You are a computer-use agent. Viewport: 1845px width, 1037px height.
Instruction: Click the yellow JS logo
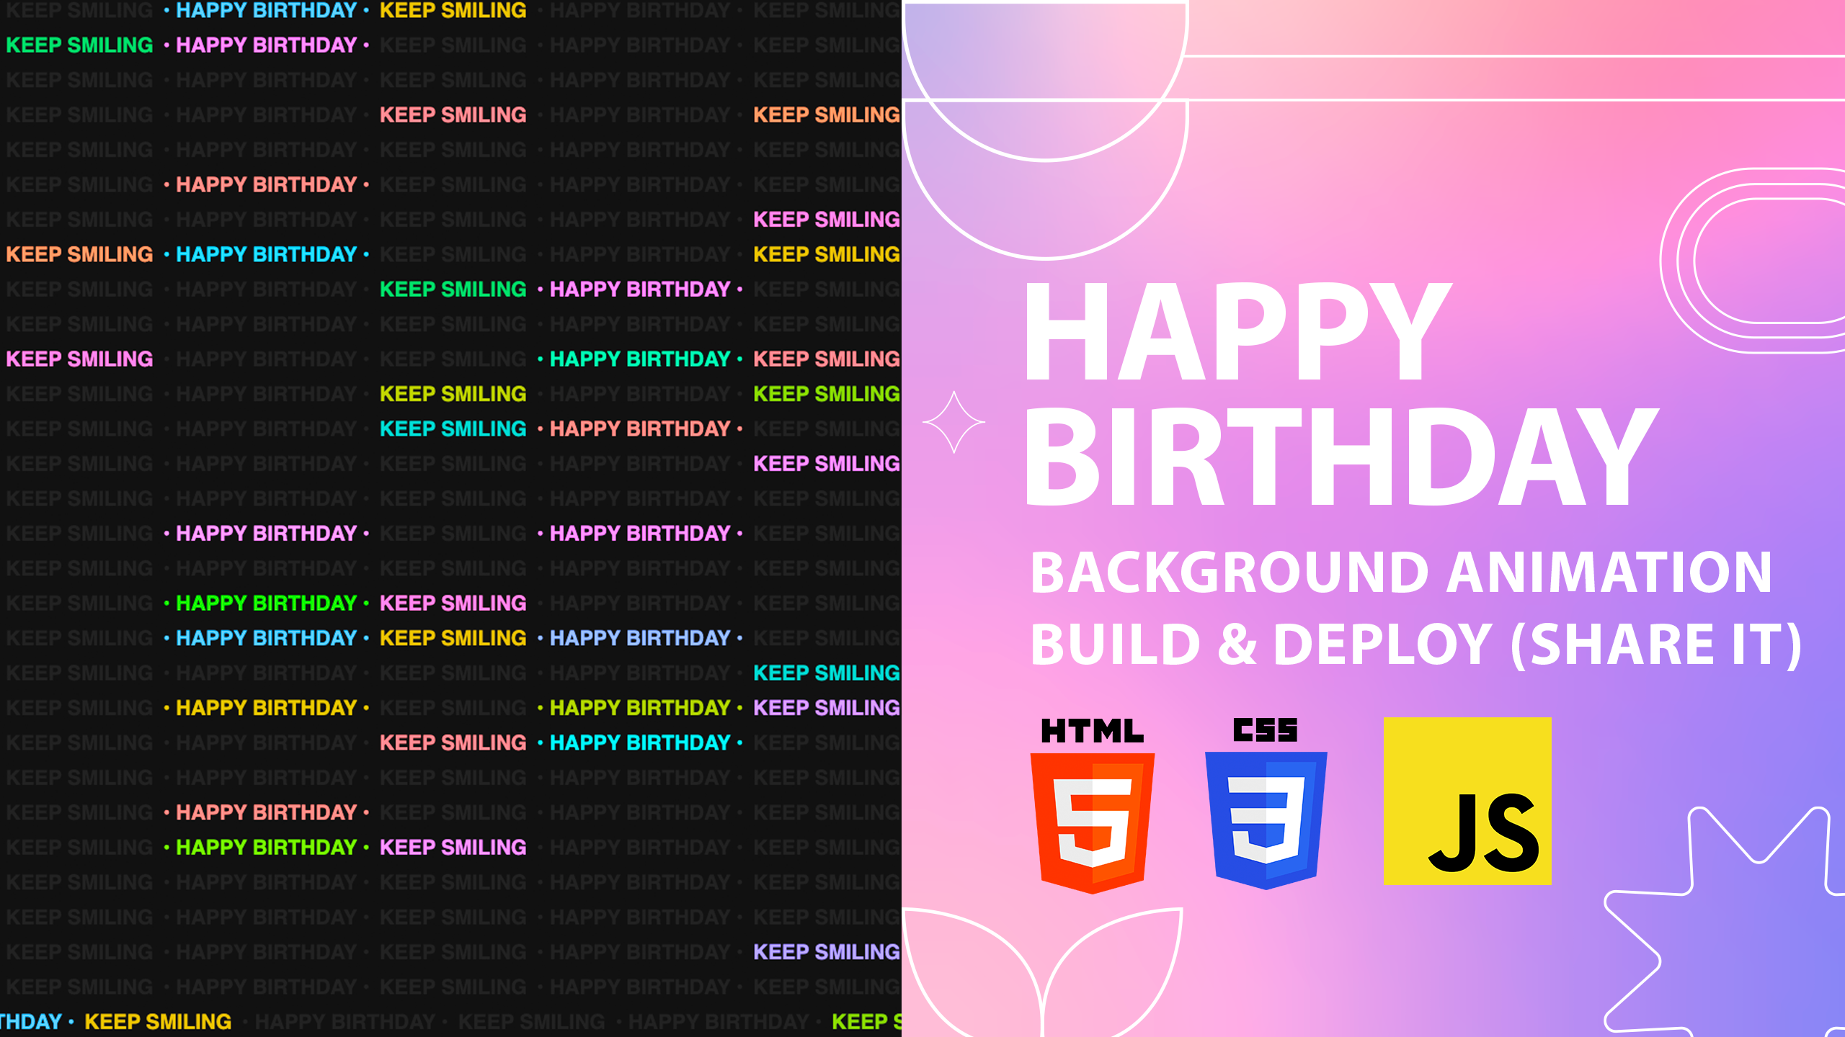coord(1467,801)
